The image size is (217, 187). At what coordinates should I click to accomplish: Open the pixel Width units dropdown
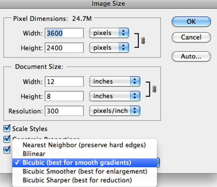click(109, 33)
